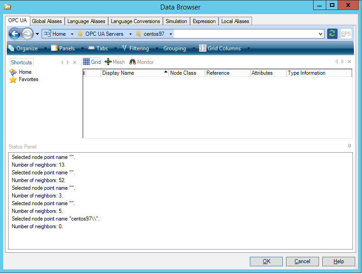The image size is (362, 274).
Task: Open the Simulation tab
Action: [176, 21]
